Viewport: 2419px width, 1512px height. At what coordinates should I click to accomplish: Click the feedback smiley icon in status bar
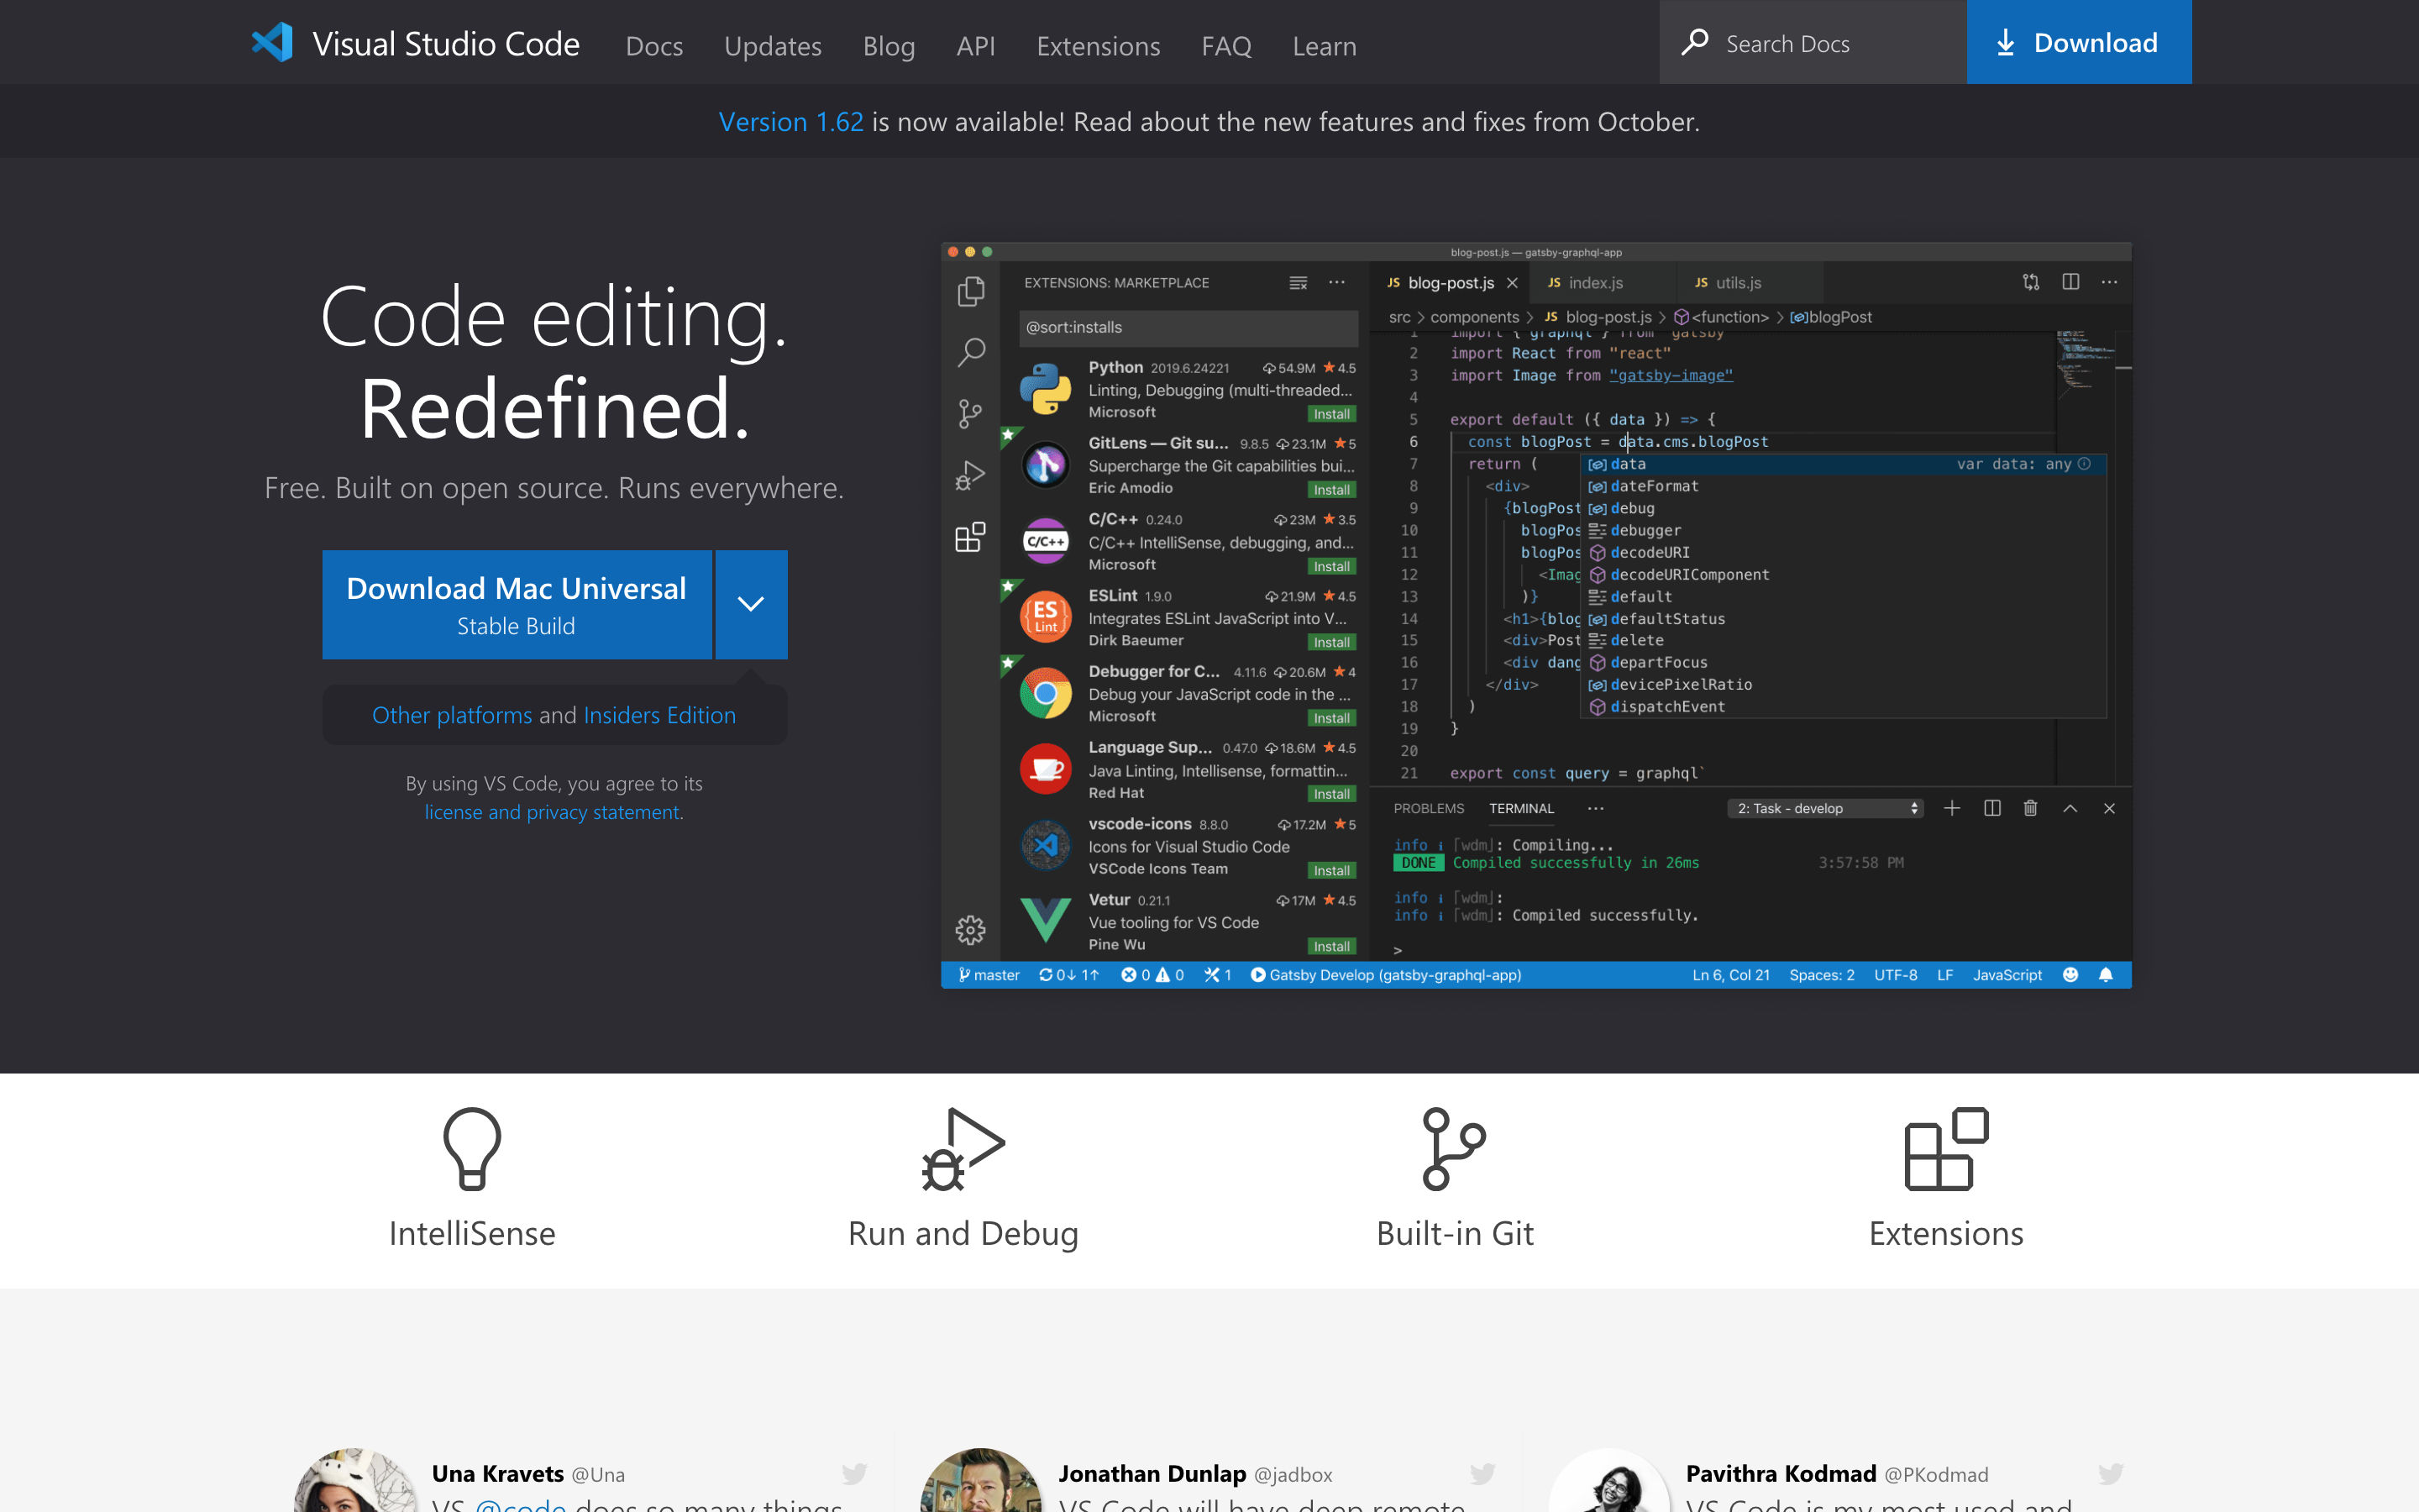pos(2070,975)
